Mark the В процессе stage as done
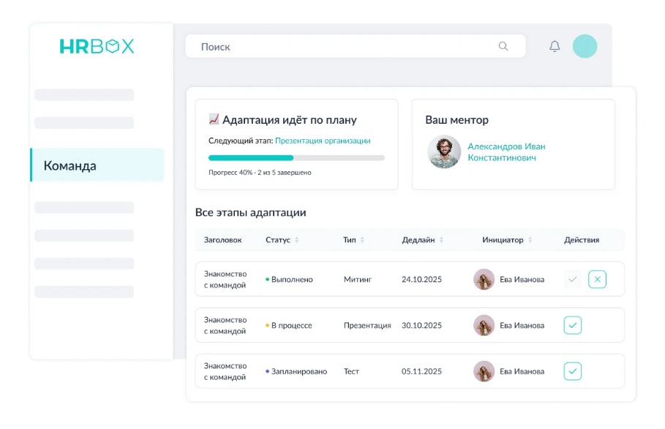This screenshot has height=429, width=665. [573, 325]
